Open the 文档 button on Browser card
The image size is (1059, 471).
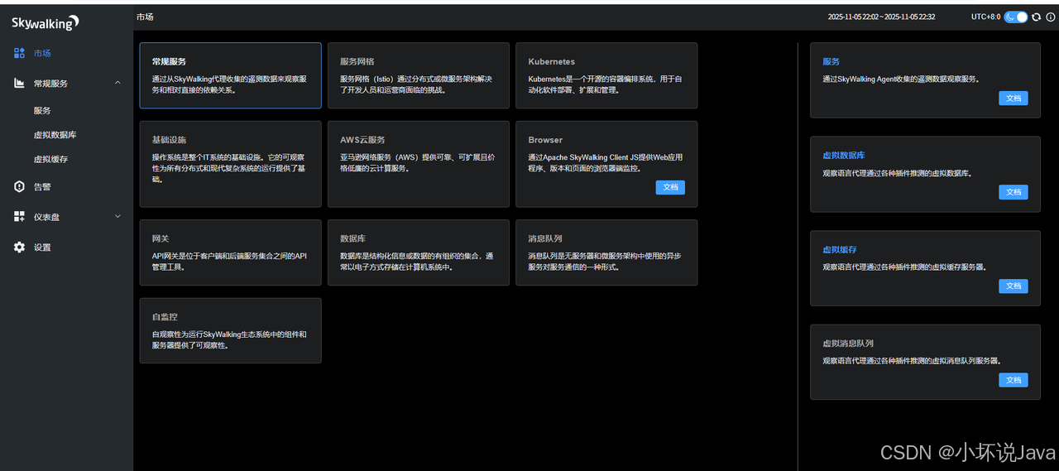670,188
